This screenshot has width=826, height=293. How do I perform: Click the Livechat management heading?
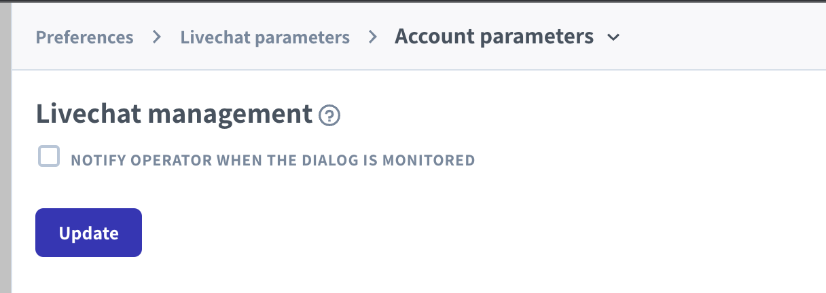pos(174,114)
